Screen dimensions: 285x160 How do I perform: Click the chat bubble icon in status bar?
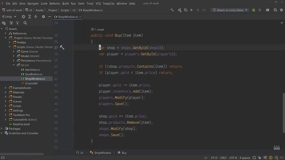[254, 158]
